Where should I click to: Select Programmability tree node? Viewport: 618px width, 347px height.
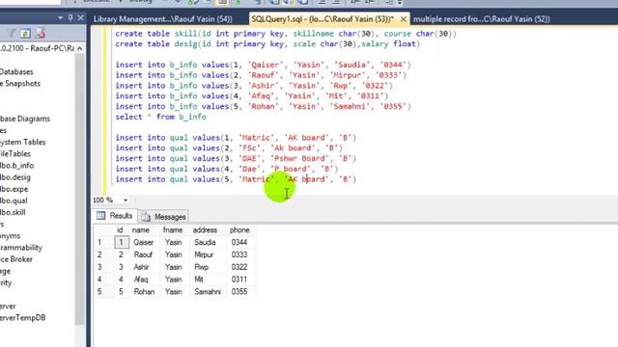21,248
